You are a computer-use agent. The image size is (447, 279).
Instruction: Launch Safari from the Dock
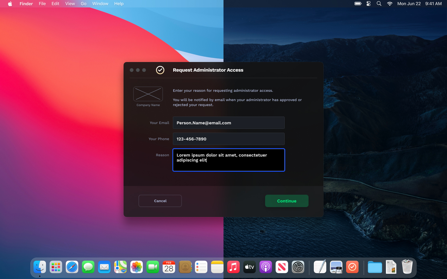tap(72, 267)
